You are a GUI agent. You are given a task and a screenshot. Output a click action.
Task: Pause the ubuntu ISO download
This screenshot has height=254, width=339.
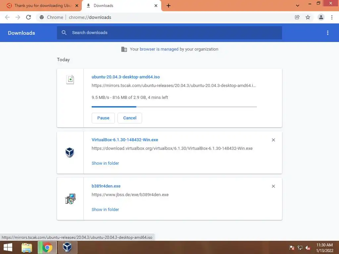pos(103,118)
